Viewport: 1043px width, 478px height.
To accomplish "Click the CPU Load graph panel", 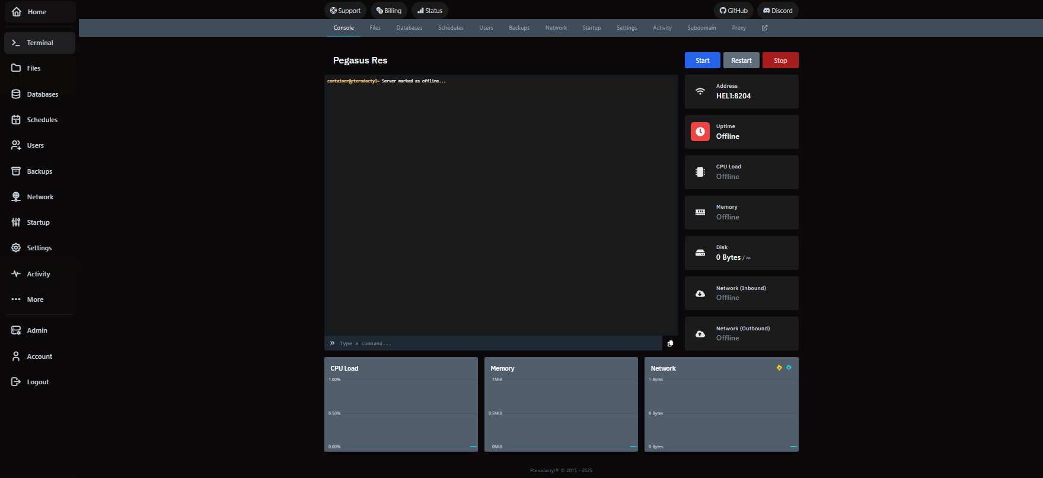I will (x=401, y=404).
